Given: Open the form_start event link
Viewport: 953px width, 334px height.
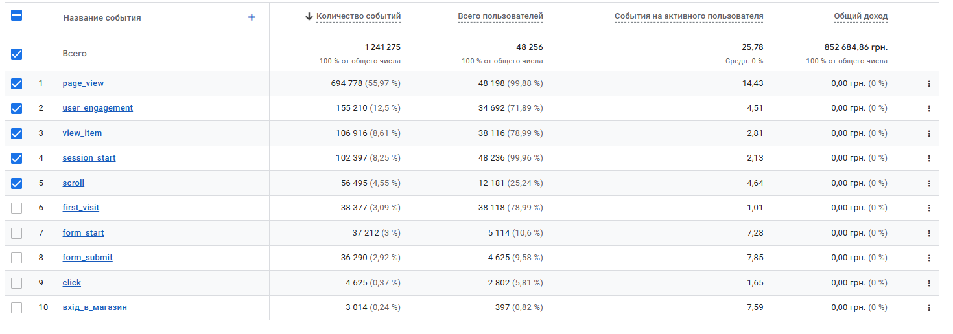Looking at the screenshot, I should point(83,233).
